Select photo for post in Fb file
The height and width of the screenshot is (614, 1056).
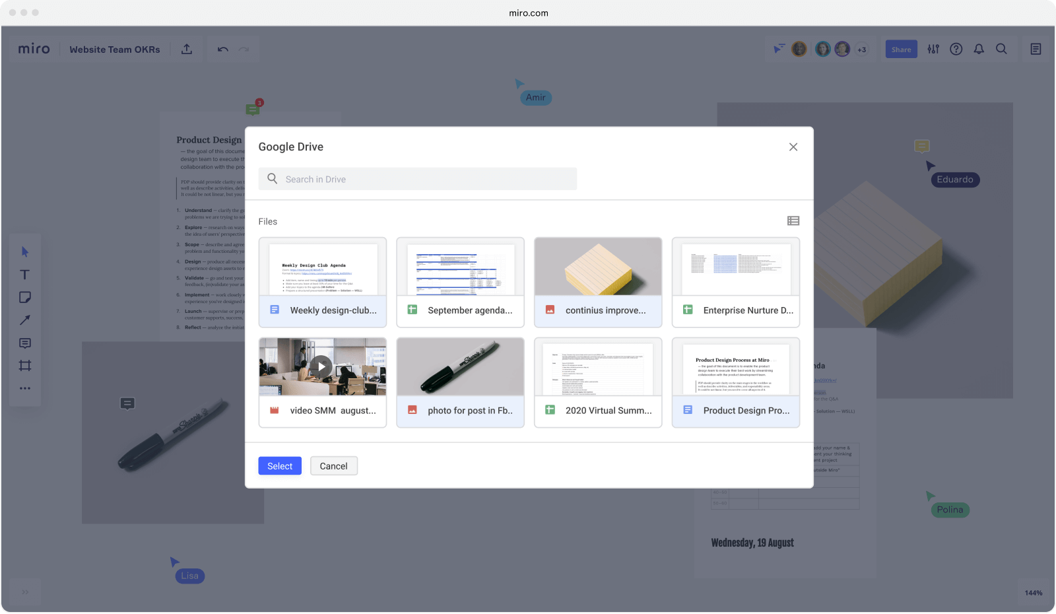pos(461,383)
